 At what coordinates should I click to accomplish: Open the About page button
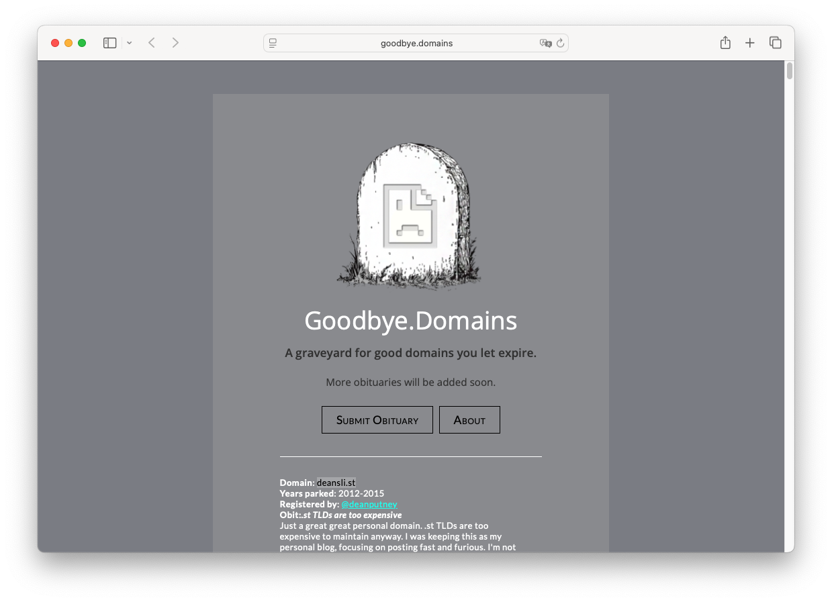[x=469, y=420]
